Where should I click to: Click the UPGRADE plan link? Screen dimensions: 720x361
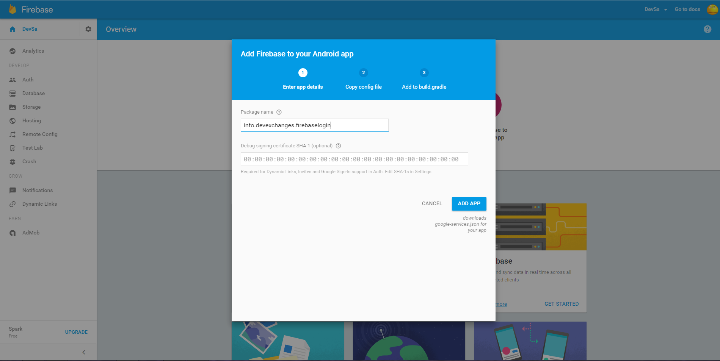tap(76, 332)
